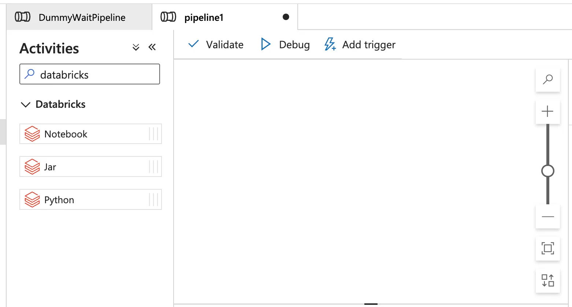Collapse the Databricks category chevron
This screenshot has width=572, height=307.
[x=26, y=105]
